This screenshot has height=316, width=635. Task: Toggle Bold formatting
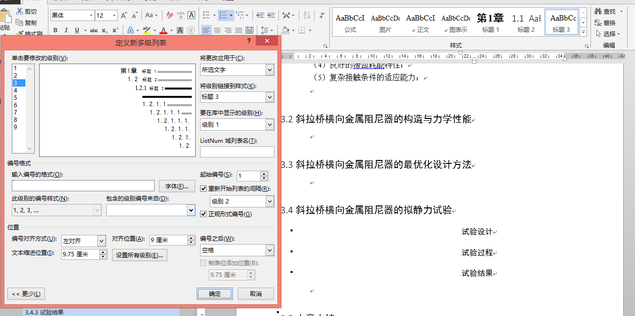(55, 30)
